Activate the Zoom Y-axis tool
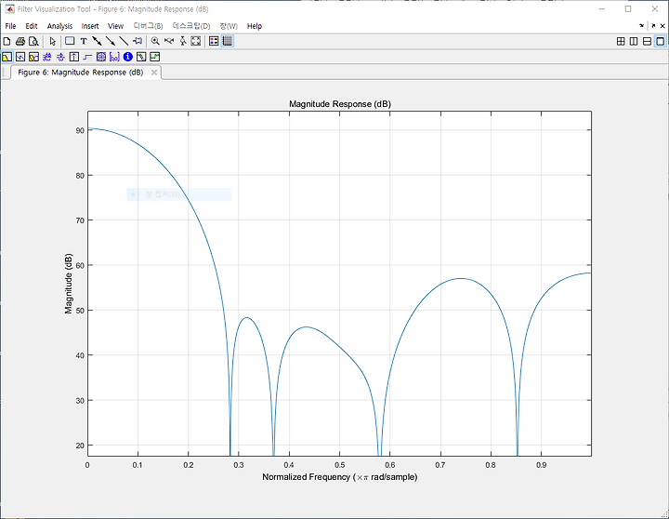Viewport: 669px width, 519px height. click(183, 42)
